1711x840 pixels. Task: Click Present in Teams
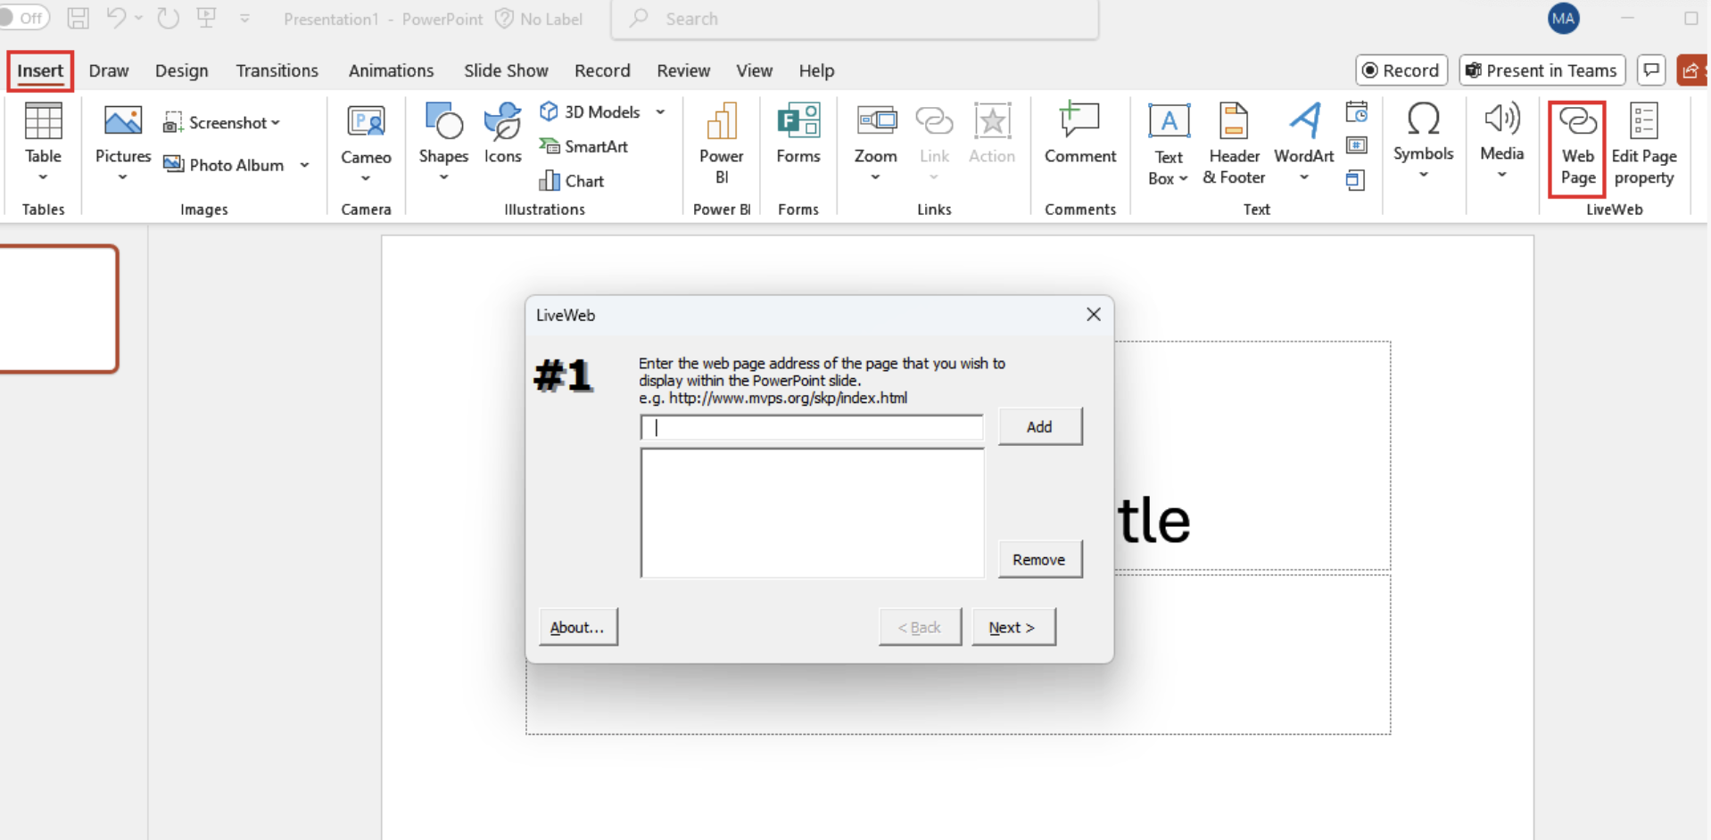pos(1542,70)
